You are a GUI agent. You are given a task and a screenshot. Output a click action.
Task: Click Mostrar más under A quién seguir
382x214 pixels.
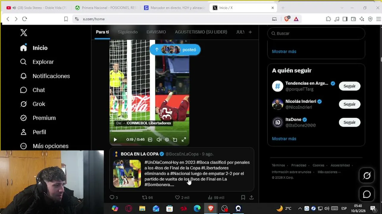pyautogui.click(x=284, y=139)
